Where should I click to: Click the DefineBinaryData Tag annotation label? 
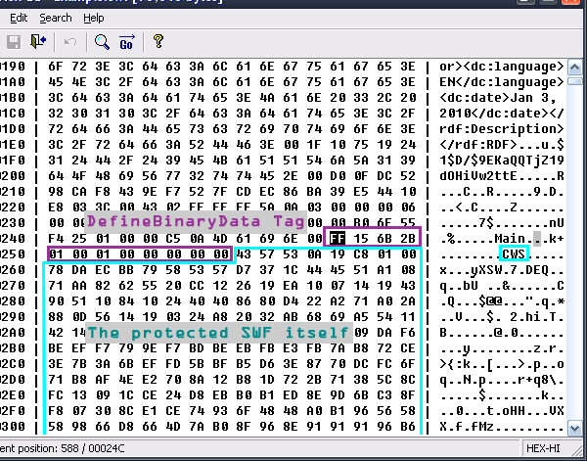coord(195,221)
